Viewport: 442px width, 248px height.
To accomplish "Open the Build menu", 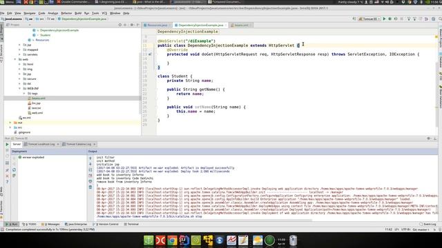I will coord(78,13).
